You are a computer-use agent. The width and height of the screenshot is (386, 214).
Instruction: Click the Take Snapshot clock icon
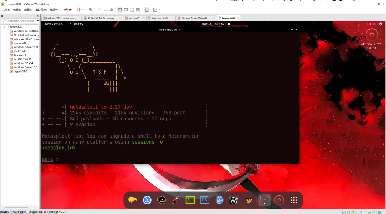coord(99,10)
